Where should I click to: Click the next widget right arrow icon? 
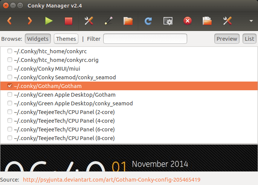point(29,21)
